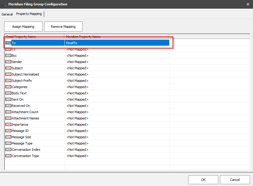Screen dimensions: 253x186
Task: Click Not Mapped cell for Categories
Action: click(117, 87)
